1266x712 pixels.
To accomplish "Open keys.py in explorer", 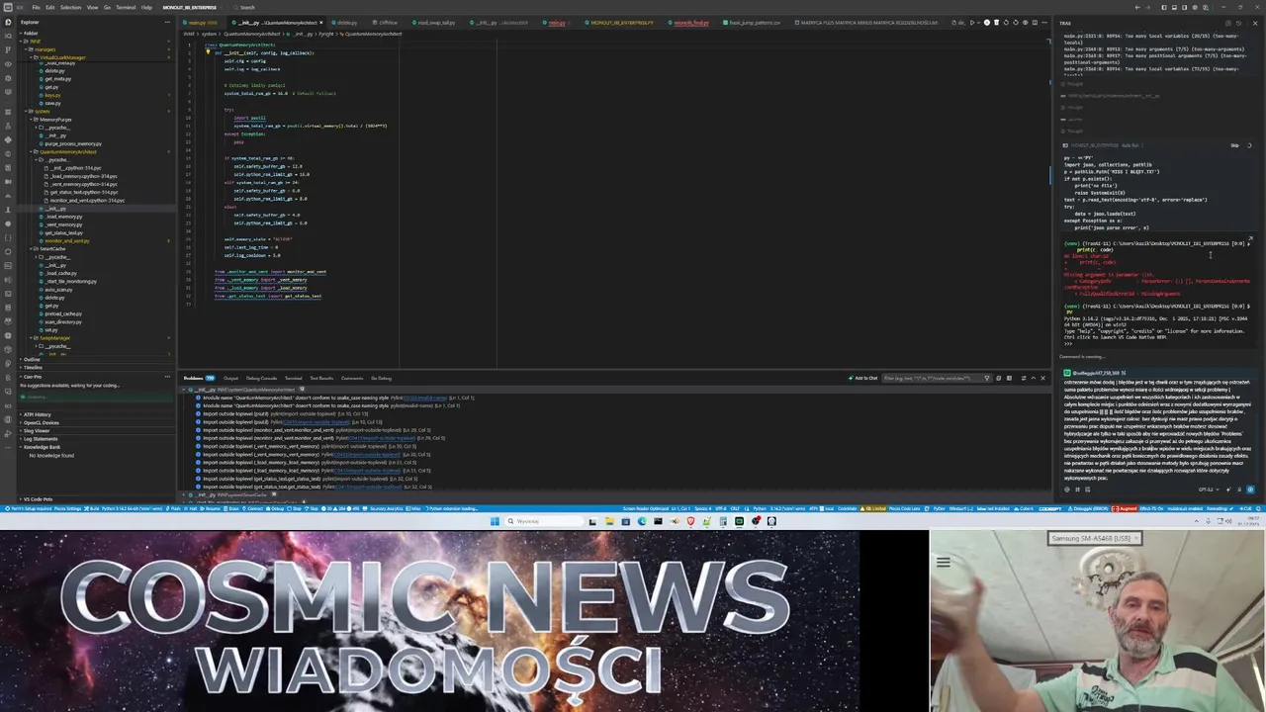I will [x=52, y=95].
